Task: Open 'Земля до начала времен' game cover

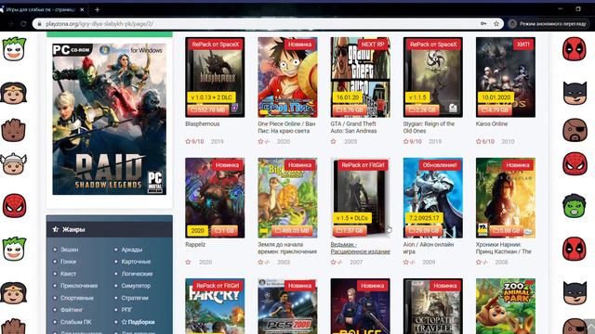Action: [287, 198]
